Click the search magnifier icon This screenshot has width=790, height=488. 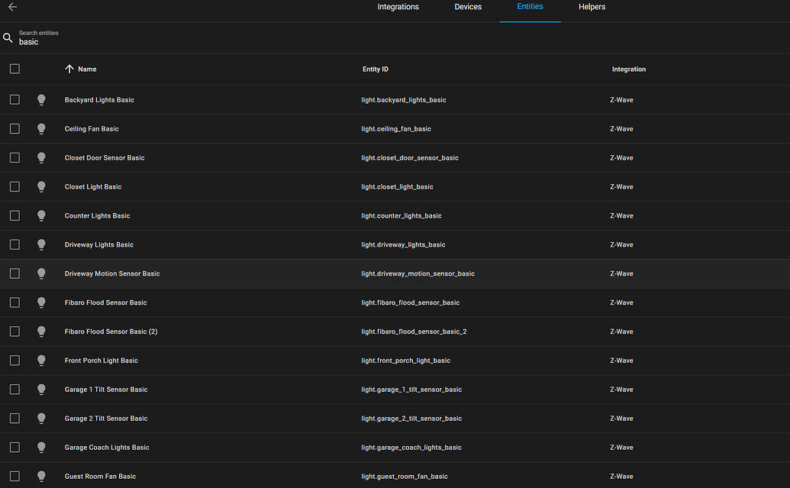(x=8, y=37)
